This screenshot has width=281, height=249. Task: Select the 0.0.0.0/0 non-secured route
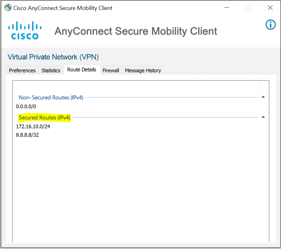[26, 107]
